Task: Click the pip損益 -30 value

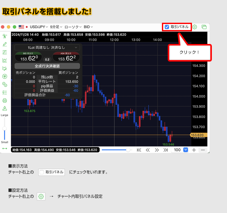Action: coord(76,86)
